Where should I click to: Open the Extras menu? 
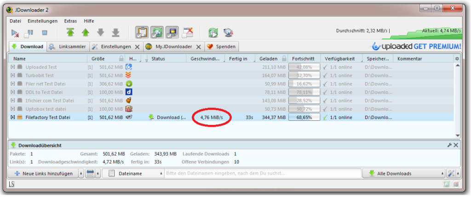coord(70,21)
